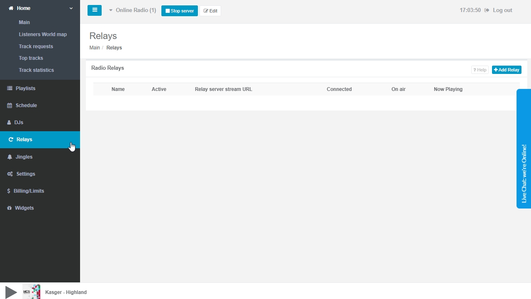Open the Online Radio (1) dropdown

(132, 10)
